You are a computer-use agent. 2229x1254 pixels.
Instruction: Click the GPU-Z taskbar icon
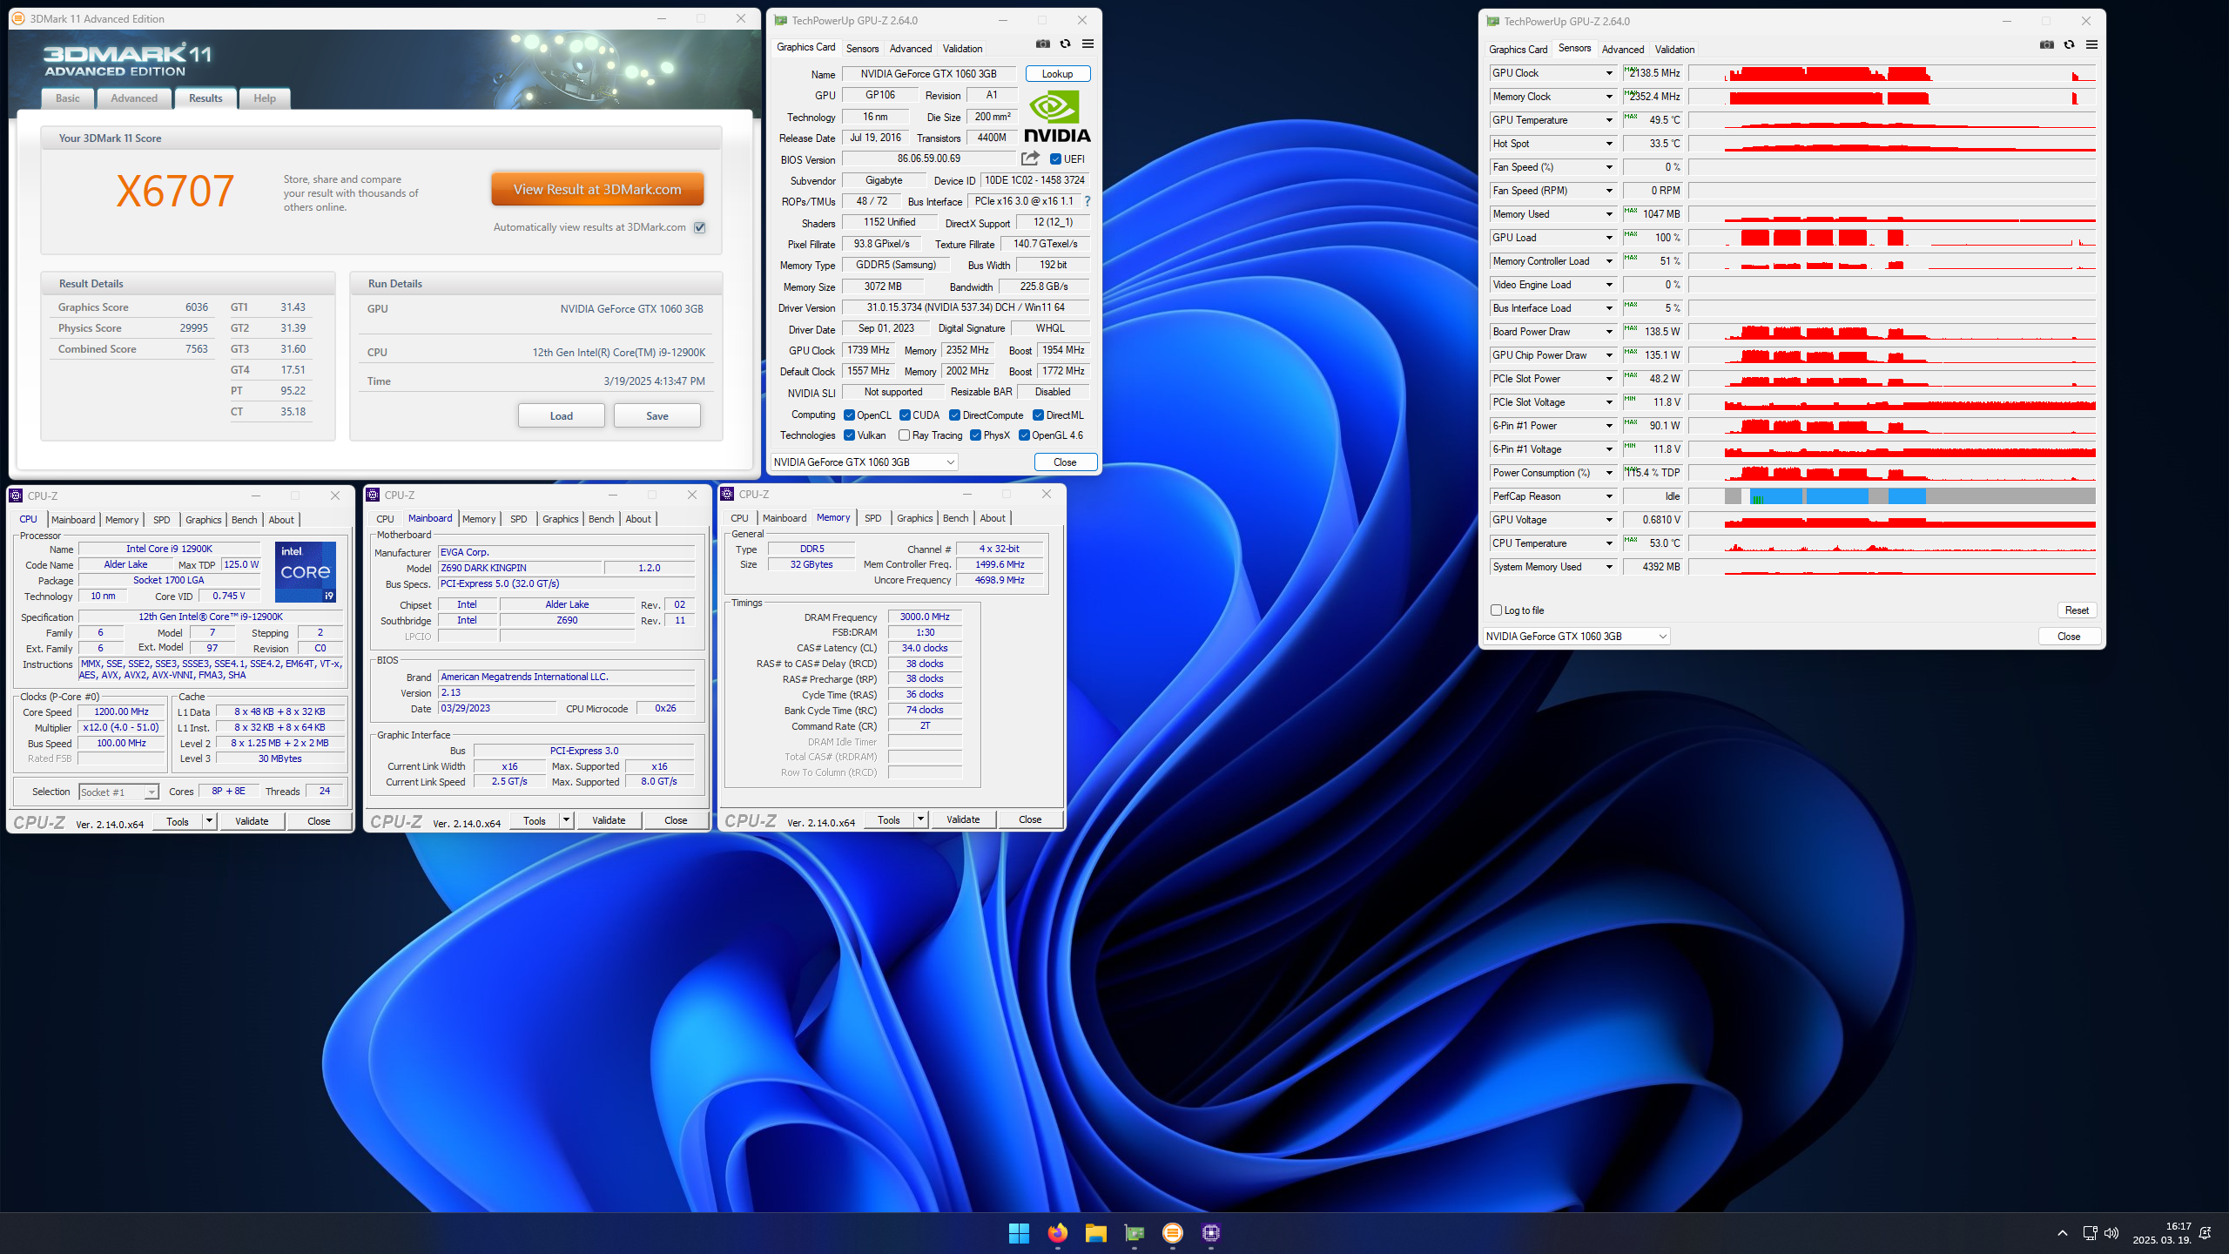pyautogui.click(x=1134, y=1233)
